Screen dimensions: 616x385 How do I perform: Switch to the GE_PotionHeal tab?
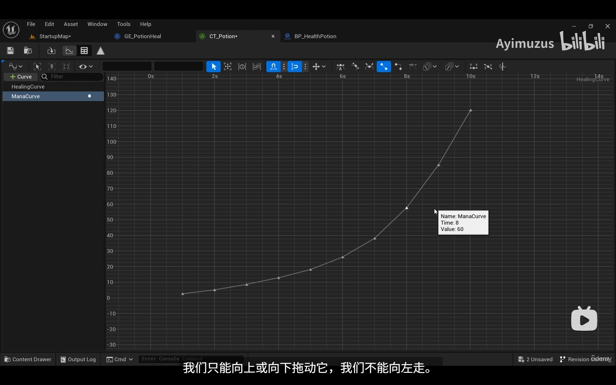[x=142, y=36]
